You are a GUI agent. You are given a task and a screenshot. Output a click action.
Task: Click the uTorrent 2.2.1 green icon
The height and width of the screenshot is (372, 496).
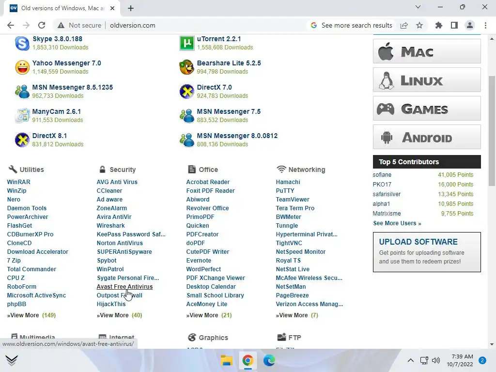coord(187,43)
